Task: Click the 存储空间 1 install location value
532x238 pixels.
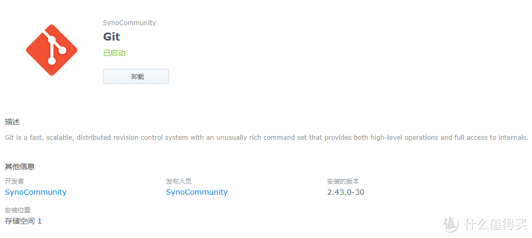Action: (x=23, y=221)
